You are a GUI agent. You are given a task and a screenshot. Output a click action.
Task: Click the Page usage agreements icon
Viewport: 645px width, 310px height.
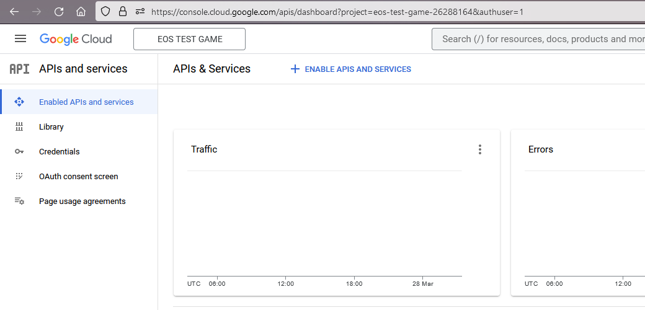[19, 201]
